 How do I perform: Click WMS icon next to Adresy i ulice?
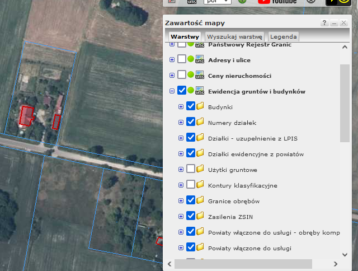(200, 60)
